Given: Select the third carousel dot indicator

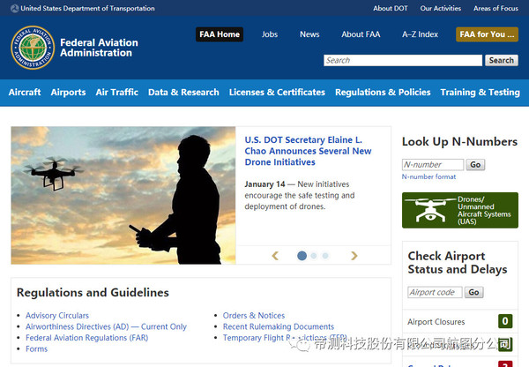Looking at the screenshot, I should 325,256.
